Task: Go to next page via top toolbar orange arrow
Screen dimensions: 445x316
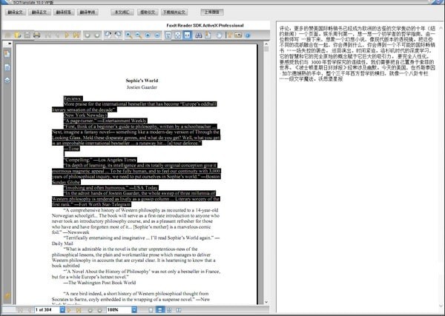Action: 67,35
